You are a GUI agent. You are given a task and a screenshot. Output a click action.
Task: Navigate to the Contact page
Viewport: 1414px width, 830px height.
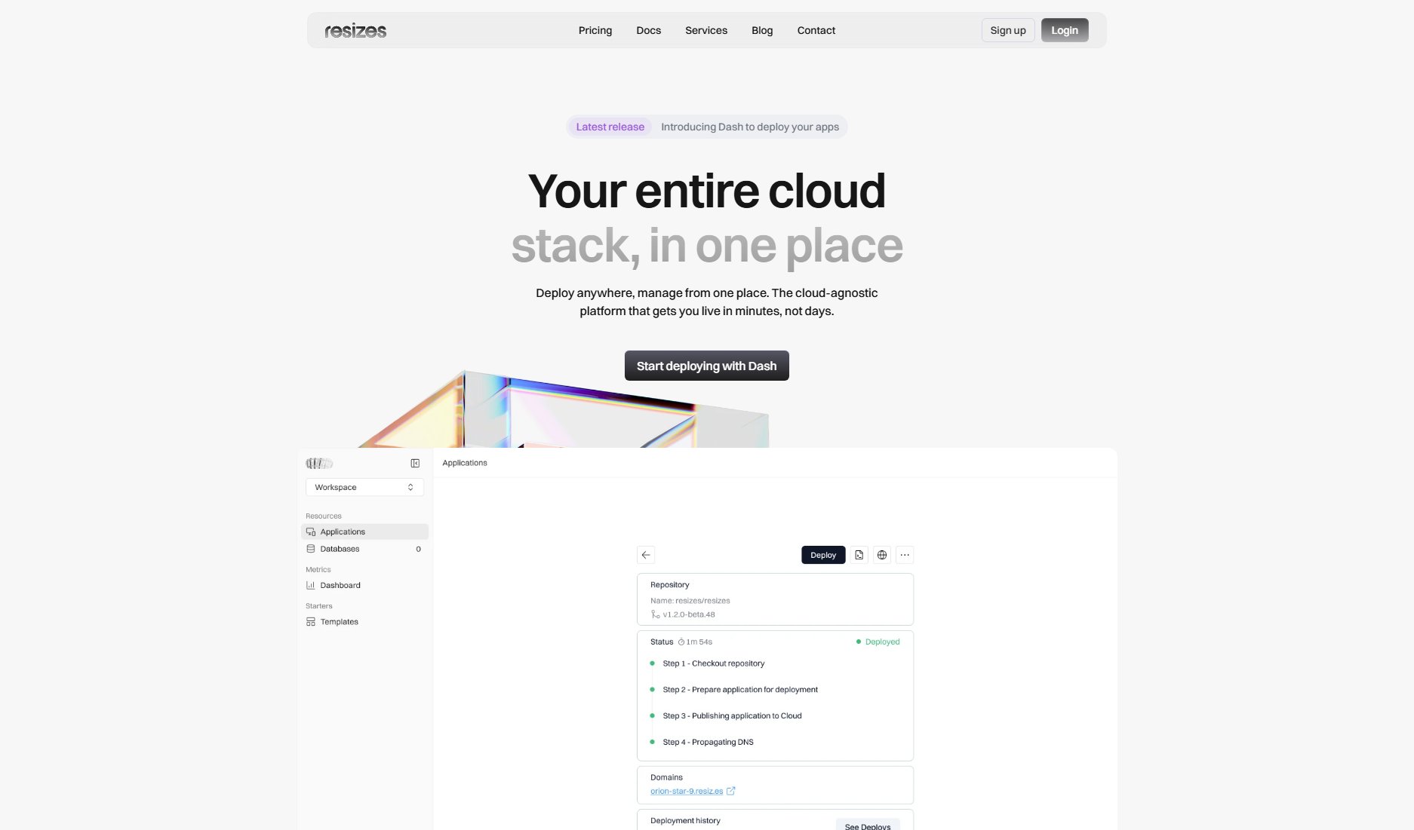click(x=816, y=30)
